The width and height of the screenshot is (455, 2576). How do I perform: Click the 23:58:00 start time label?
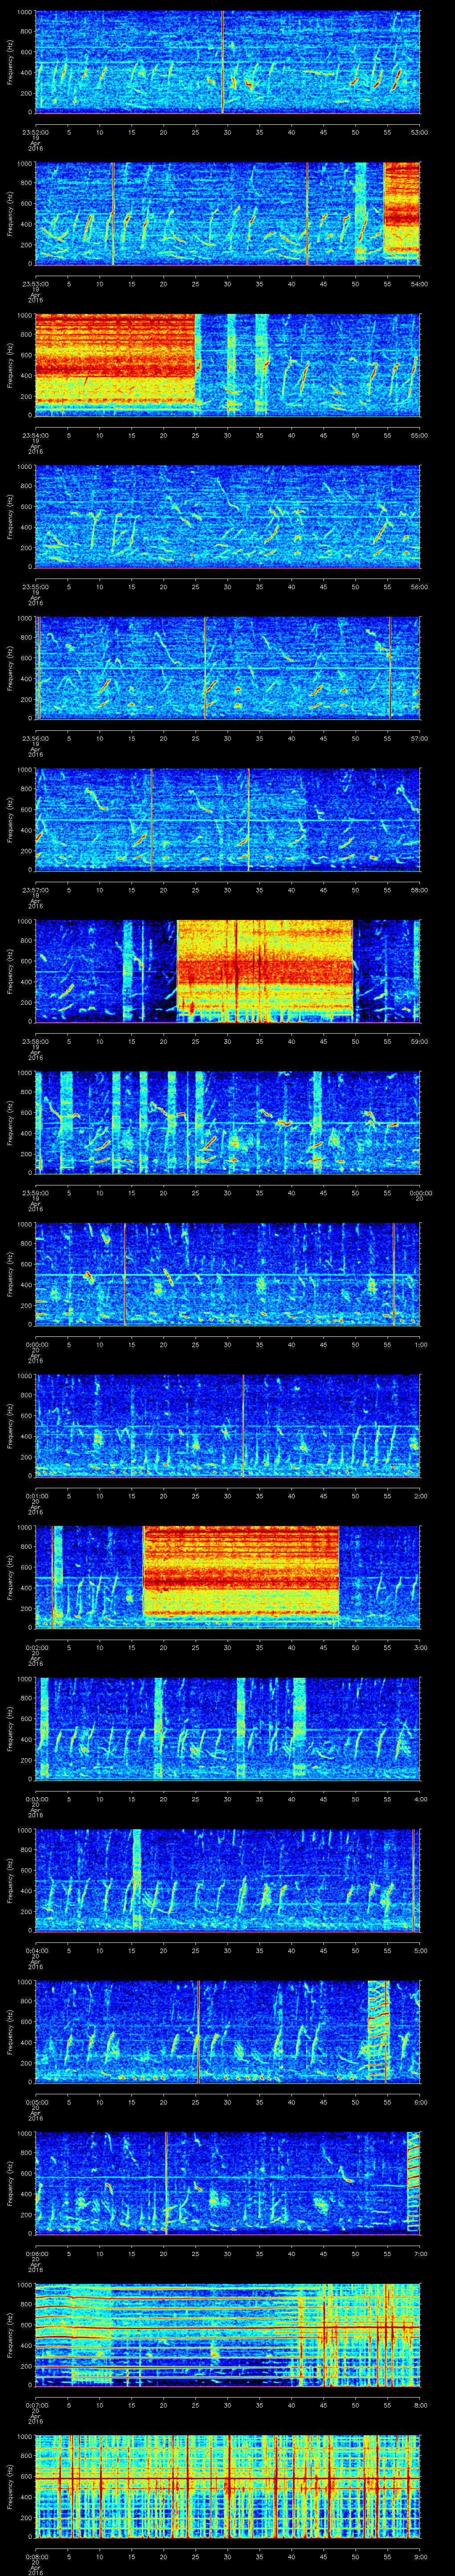pos(36,1041)
